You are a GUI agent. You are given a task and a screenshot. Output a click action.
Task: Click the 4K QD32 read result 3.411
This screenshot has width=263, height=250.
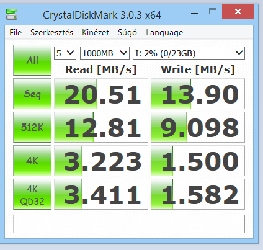(101, 194)
